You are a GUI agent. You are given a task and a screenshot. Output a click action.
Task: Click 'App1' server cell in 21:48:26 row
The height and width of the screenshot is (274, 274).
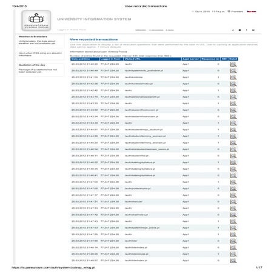[x=186, y=254]
